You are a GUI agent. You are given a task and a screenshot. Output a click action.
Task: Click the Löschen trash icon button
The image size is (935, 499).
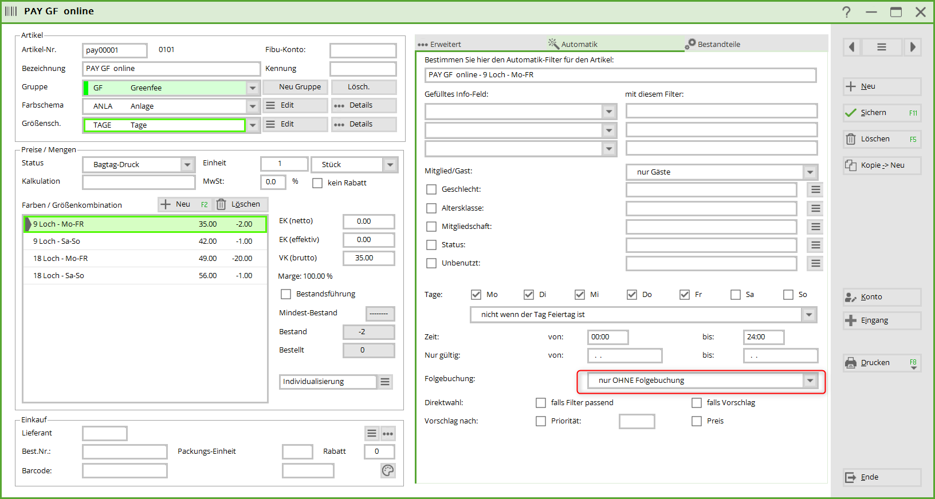pyautogui.click(x=882, y=139)
